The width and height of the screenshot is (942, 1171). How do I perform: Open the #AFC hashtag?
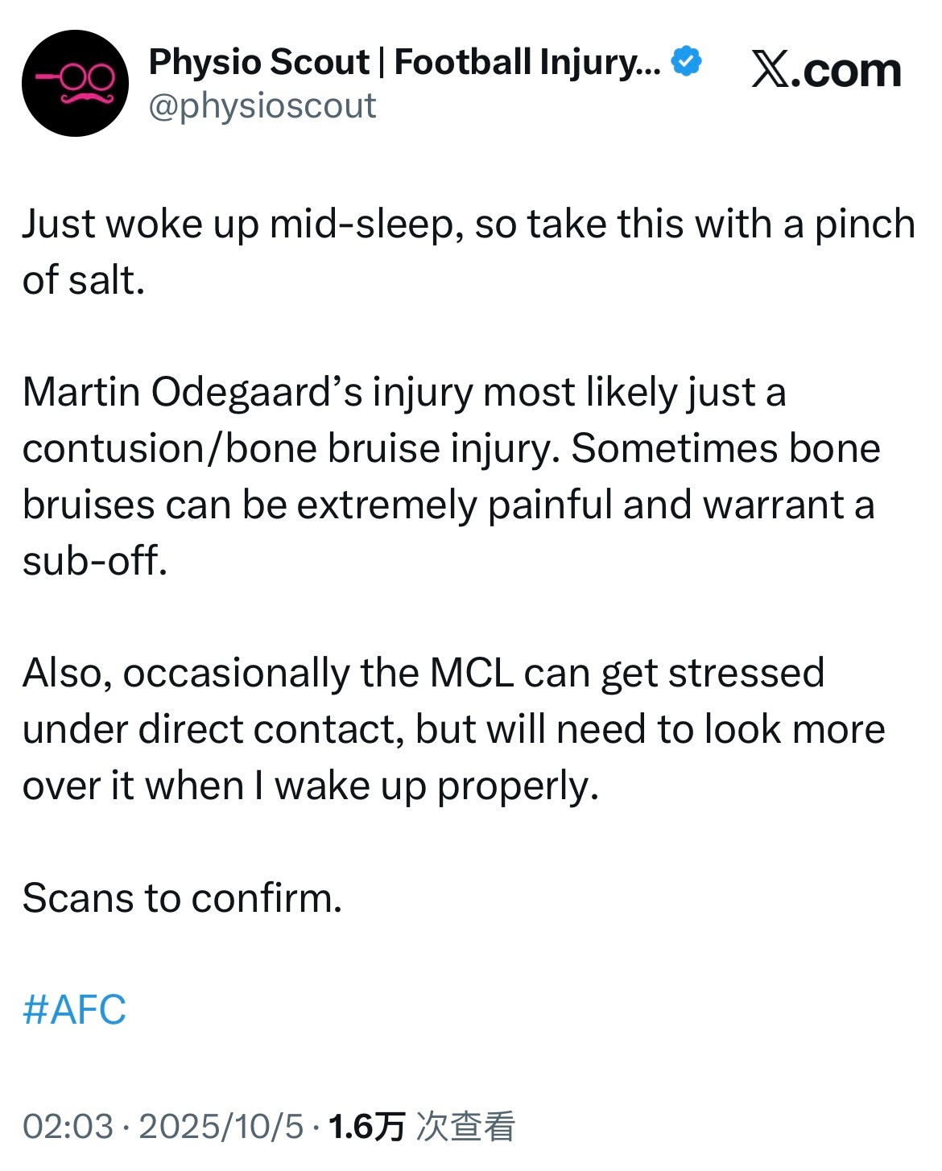coord(74,1009)
